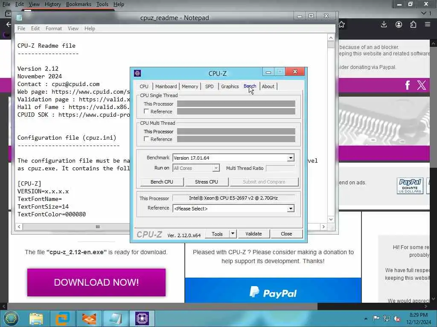Click the Close button in CPU-Z
Image resolution: width=437 pixels, height=327 pixels.
(286, 234)
